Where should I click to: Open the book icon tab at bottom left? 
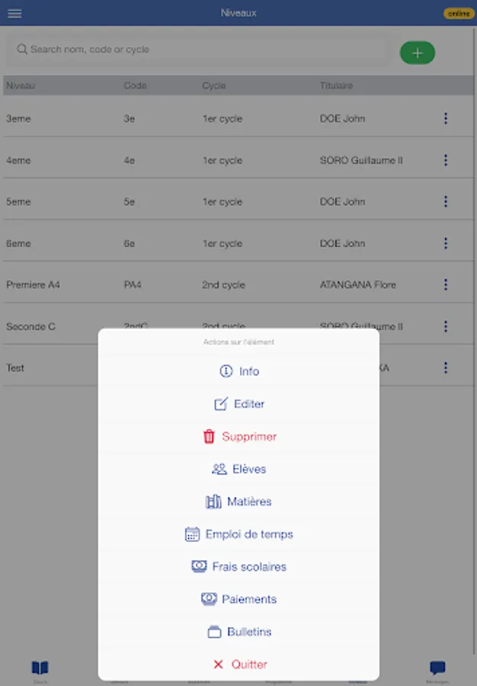pos(40,670)
